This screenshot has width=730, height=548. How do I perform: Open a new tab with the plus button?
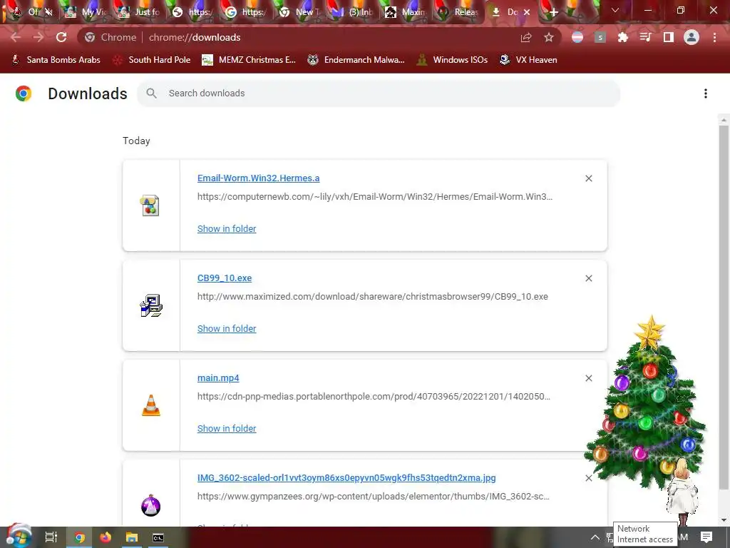[x=553, y=12]
